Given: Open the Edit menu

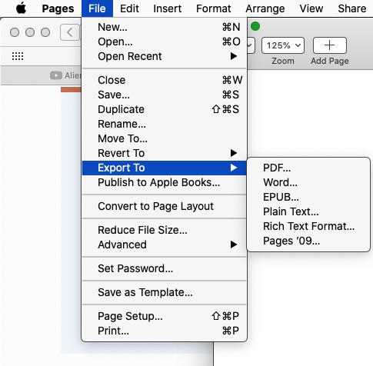Looking at the screenshot, I should [x=129, y=8].
